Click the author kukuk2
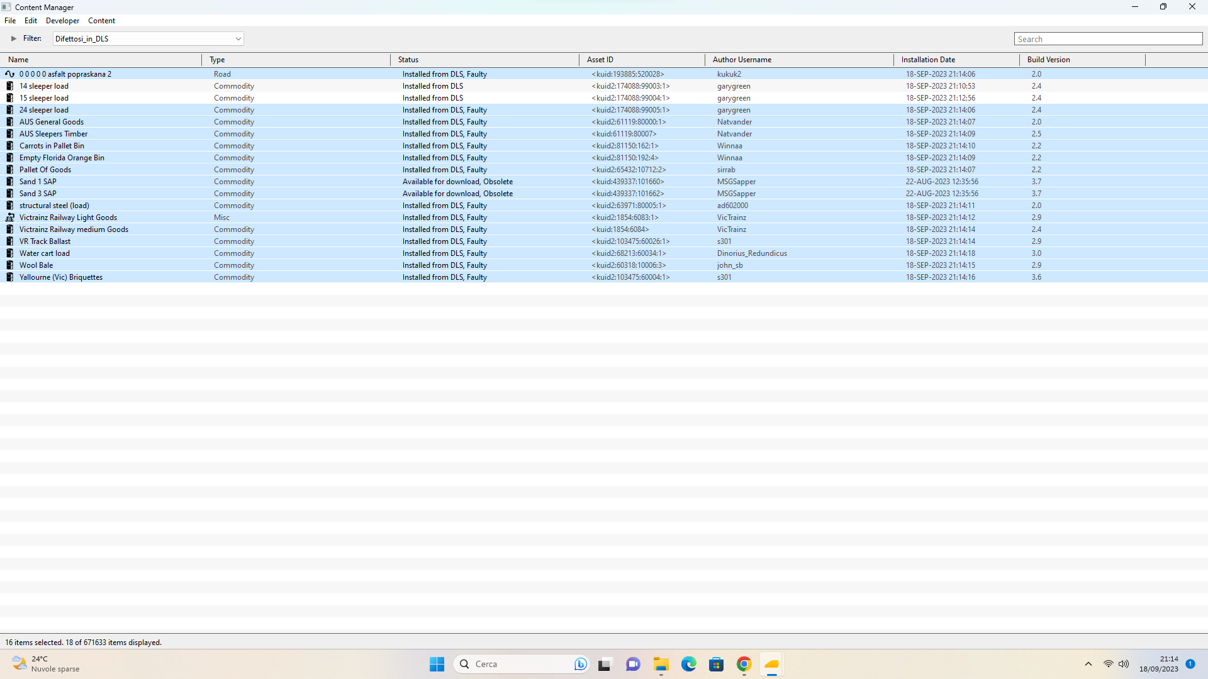 (x=729, y=74)
